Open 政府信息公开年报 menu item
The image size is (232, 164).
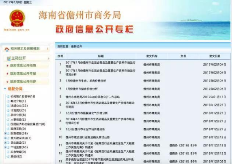[x=23, y=73]
